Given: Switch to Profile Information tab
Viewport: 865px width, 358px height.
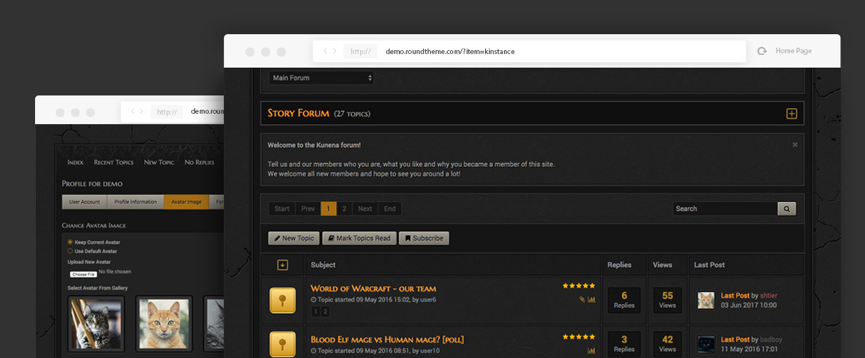Looking at the screenshot, I should pos(135,202).
